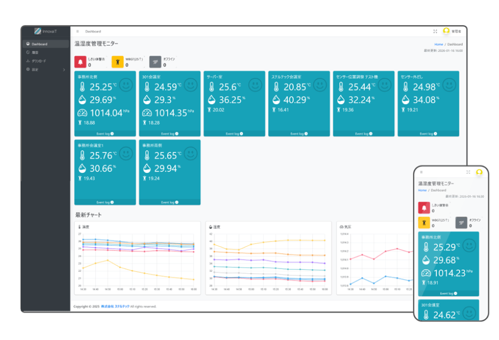Open Event log for ステルテック会議室 card
The height and width of the screenshot is (340, 499).
click(299, 134)
